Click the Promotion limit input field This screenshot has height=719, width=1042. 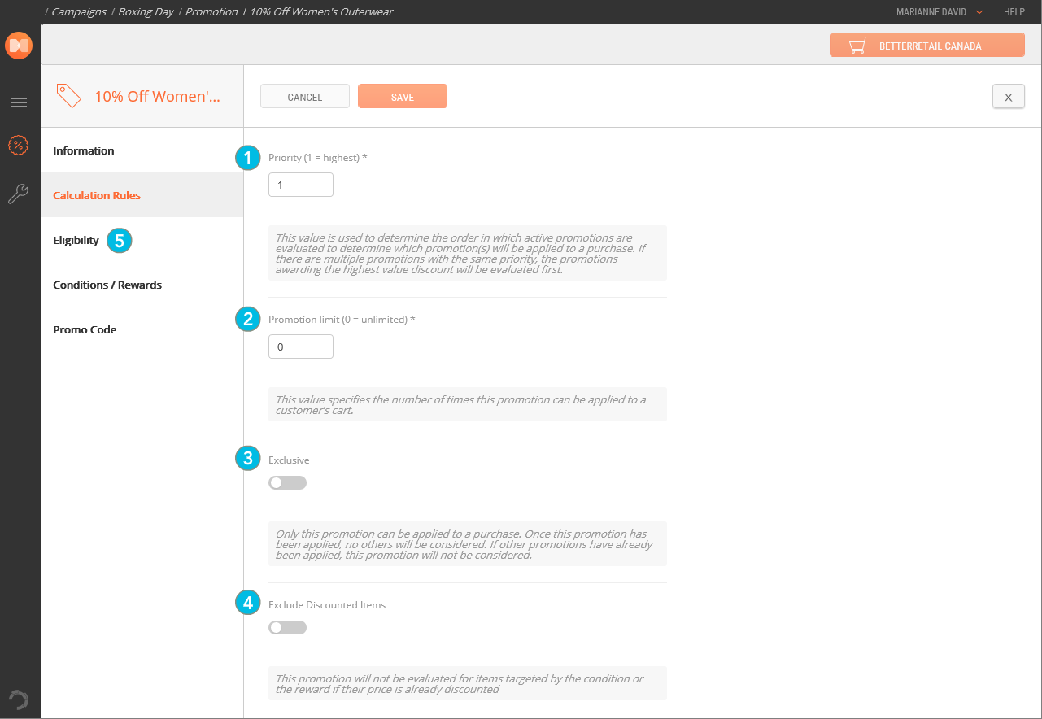coord(301,346)
